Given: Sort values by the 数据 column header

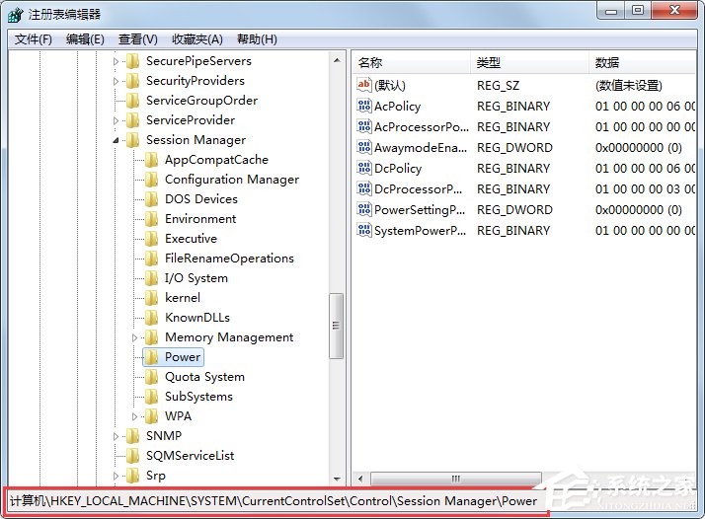Looking at the screenshot, I should [x=642, y=62].
